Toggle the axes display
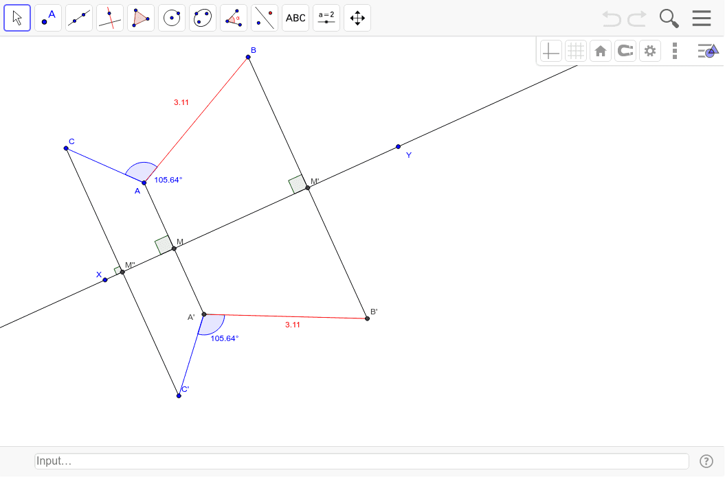Viewport: 725px width, 477px height. (x=550, y=51)
